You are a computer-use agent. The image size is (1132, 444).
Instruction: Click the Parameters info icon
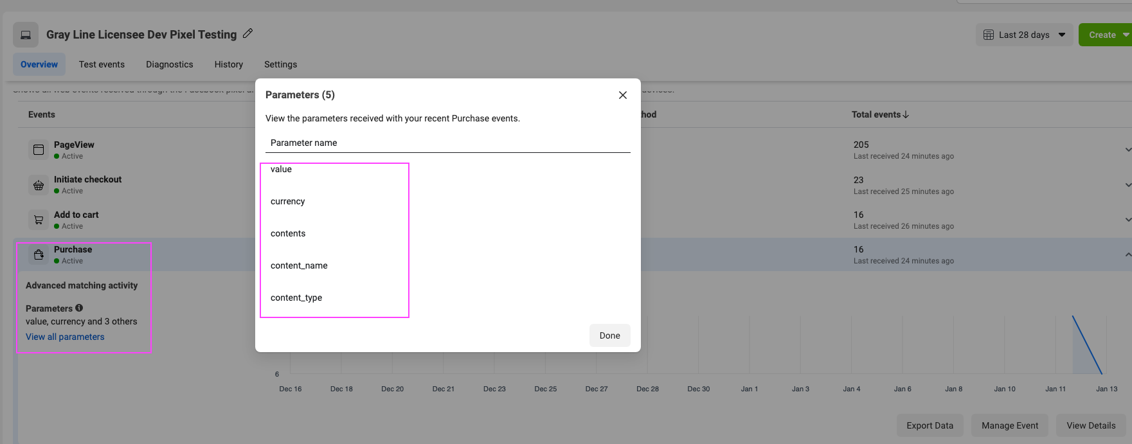pyautogui.click(x=79, y=308)
